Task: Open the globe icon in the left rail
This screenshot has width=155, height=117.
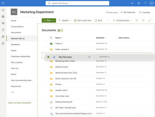Action: tap(3, 16)
